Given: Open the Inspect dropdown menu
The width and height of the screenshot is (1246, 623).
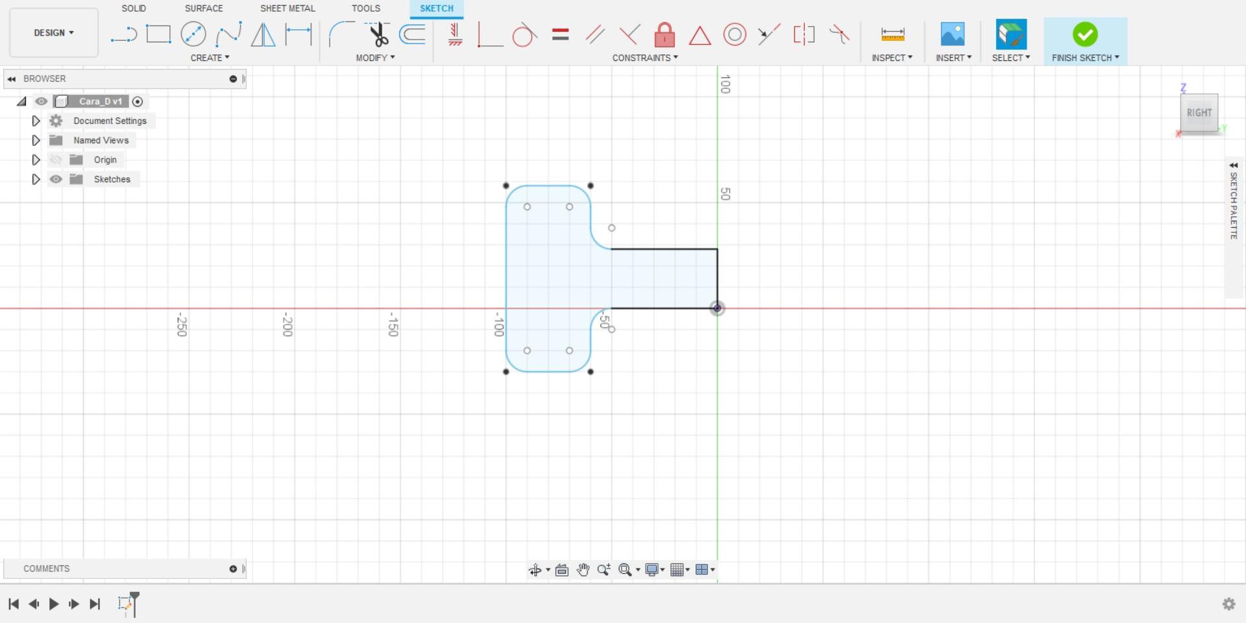Looking at the screenshot, I should (892, 58).
